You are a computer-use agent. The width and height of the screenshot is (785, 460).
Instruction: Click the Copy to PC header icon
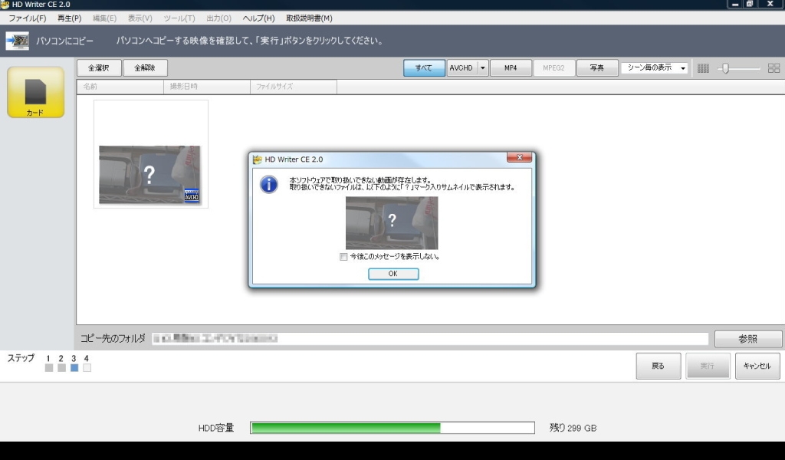point(17,41)
